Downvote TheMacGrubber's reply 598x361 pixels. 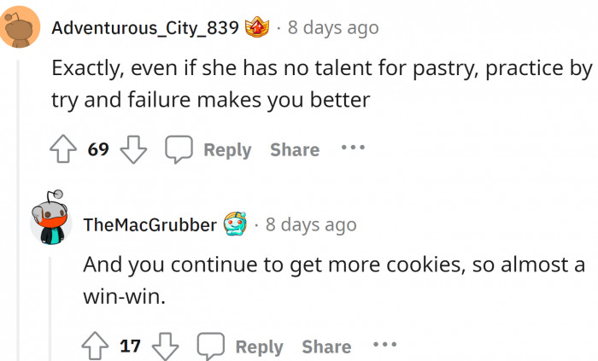(163, 346)
